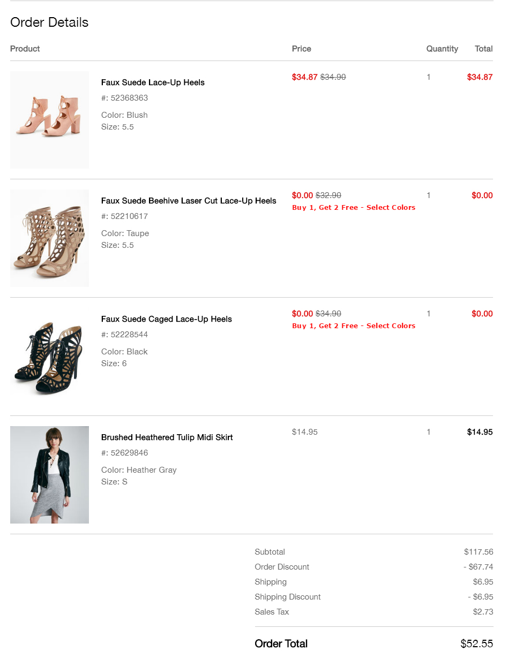This screenshot has width=508, height=659.
Task: Open the black caged heels product image
Action: (x=49, y=357)
